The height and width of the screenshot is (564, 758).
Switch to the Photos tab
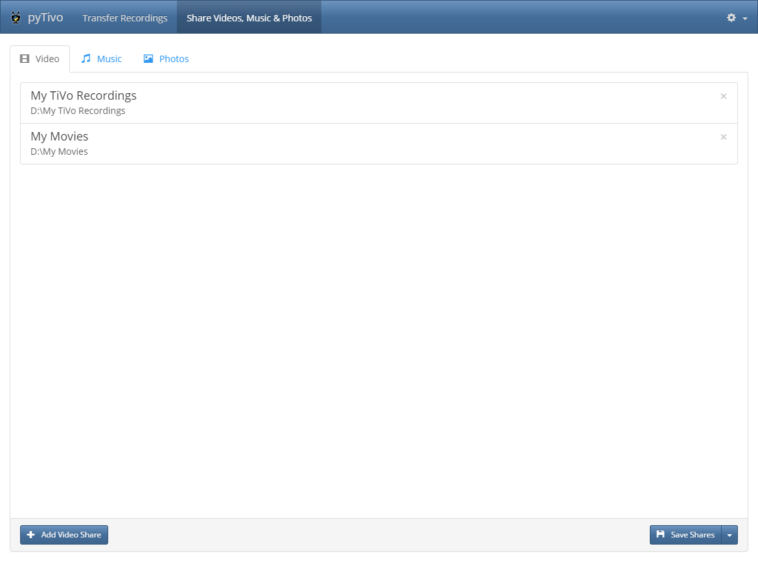tap(166, 59)
